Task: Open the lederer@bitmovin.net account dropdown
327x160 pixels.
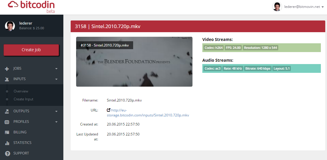Action: pyautogui.click(x=304, y=7)
